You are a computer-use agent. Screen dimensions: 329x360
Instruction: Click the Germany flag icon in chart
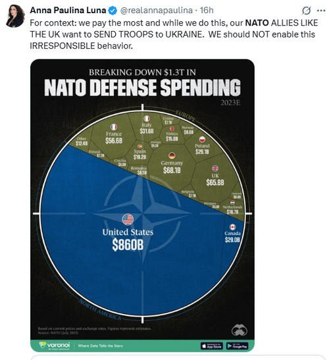pyautogui.click(x=172, y=156)
